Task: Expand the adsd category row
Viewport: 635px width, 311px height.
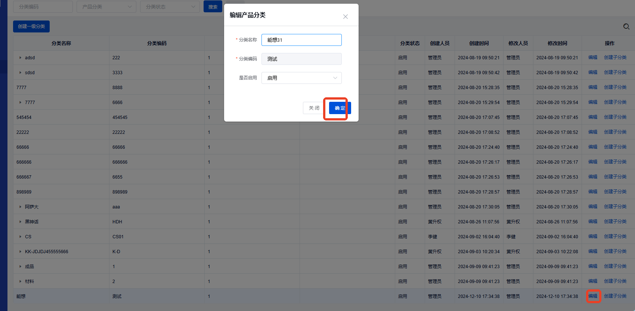Action: (x=20, y=58)
